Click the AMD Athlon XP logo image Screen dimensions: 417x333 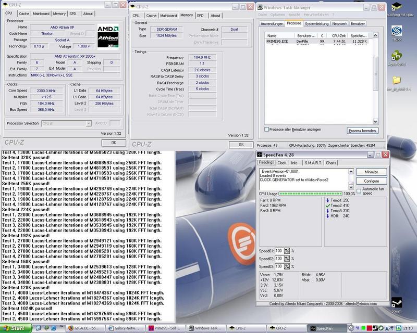108,37
